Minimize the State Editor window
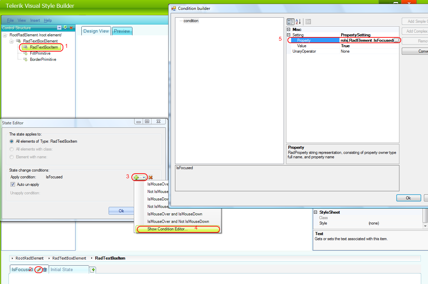This screenshot has height=284, width=428. [139, 122]
